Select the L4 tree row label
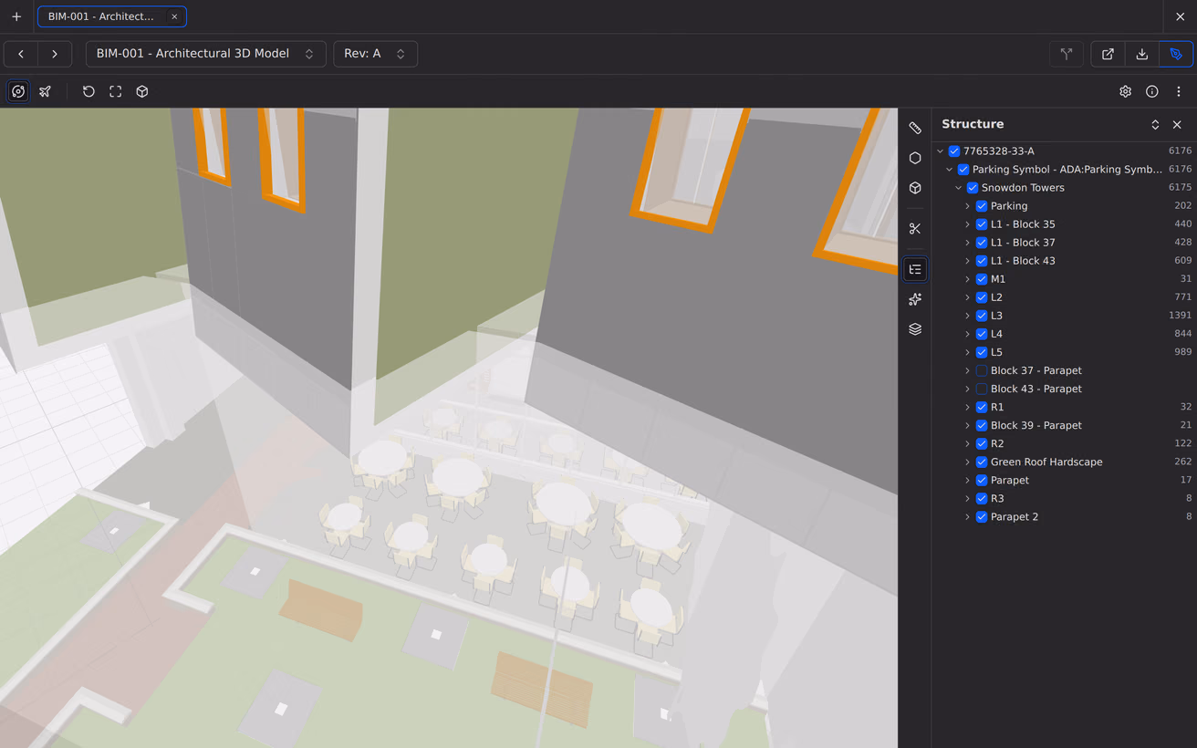 pyautogui.click(x=996, y=334)
